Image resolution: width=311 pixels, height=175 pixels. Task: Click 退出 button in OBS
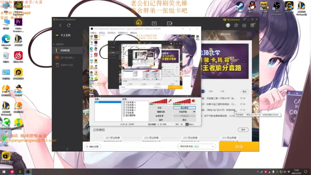[184, 120]
